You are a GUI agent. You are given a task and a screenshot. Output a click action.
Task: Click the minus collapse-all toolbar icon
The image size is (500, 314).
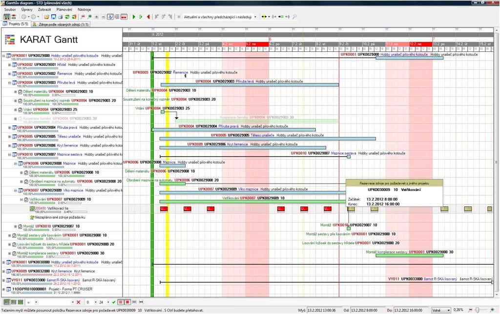pos(104,17)
